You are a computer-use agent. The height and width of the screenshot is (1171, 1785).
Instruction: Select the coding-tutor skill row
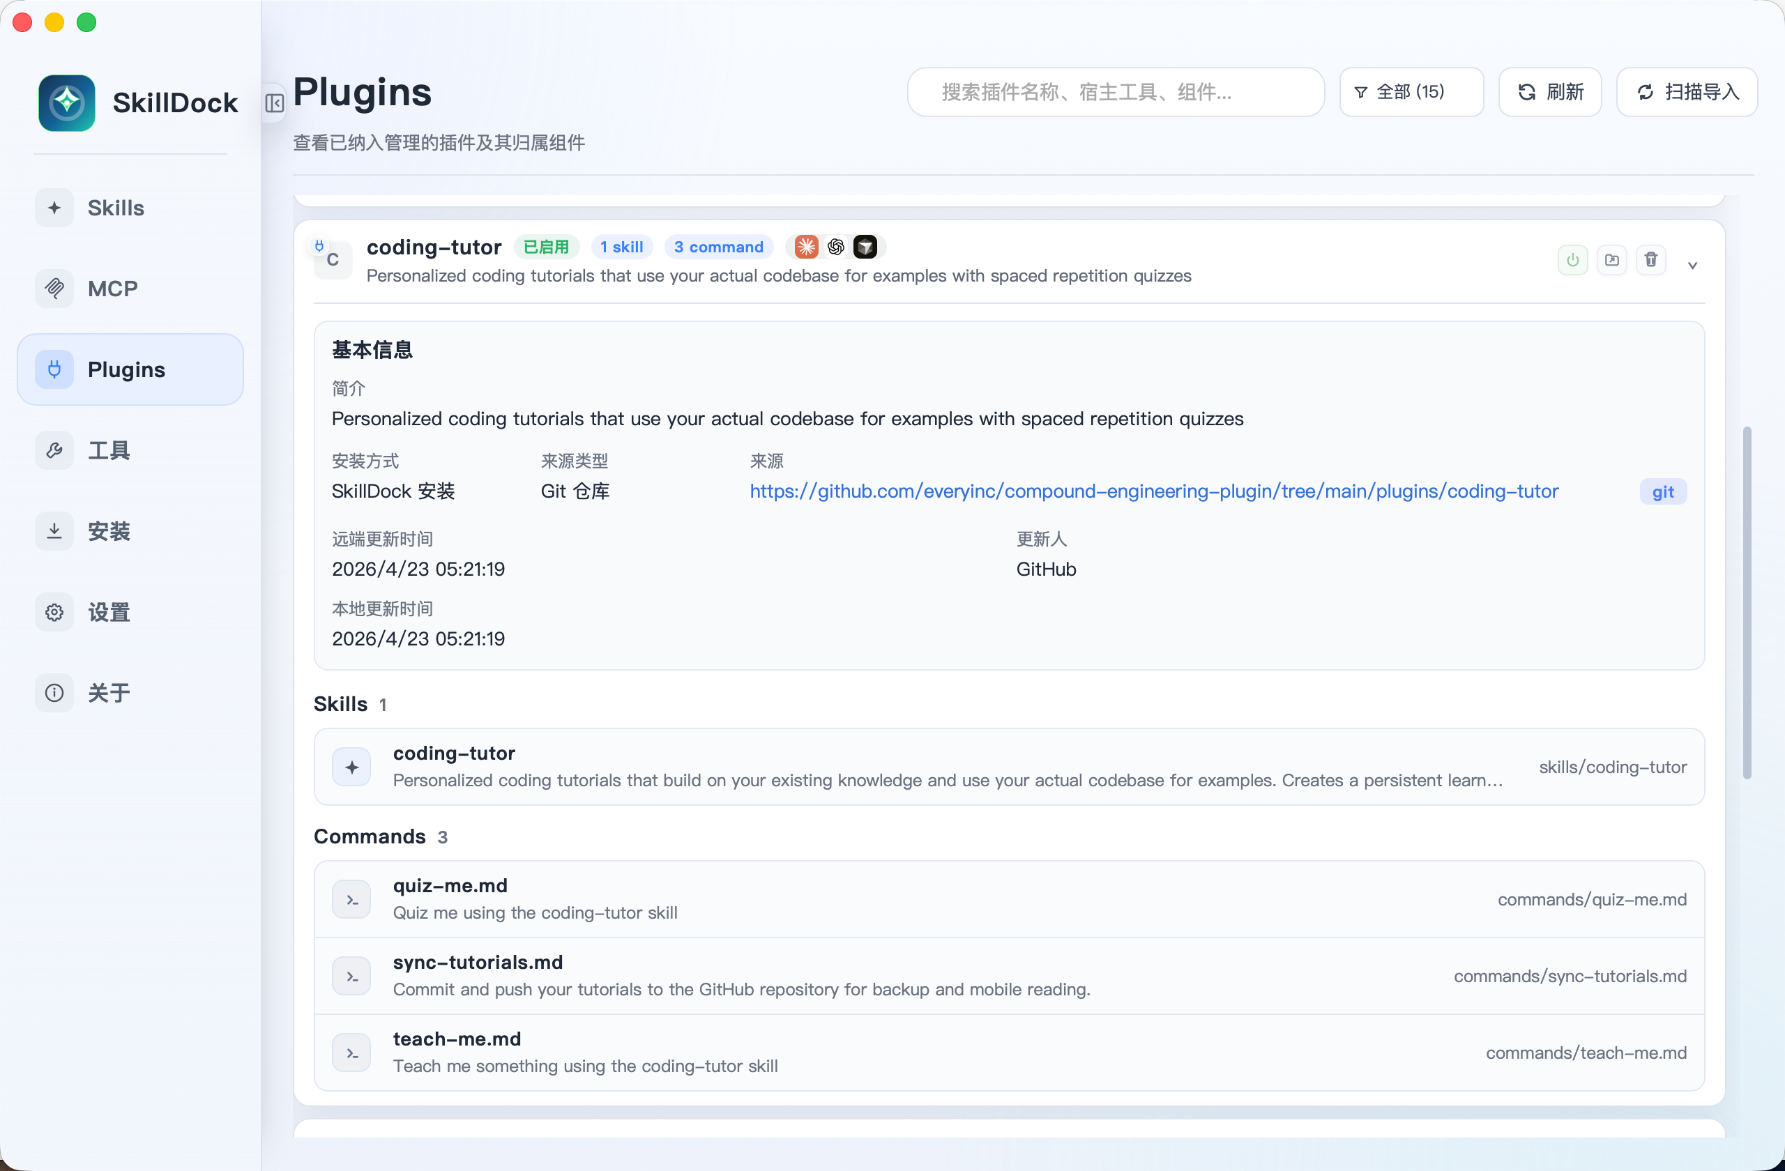click(1009, 767)
